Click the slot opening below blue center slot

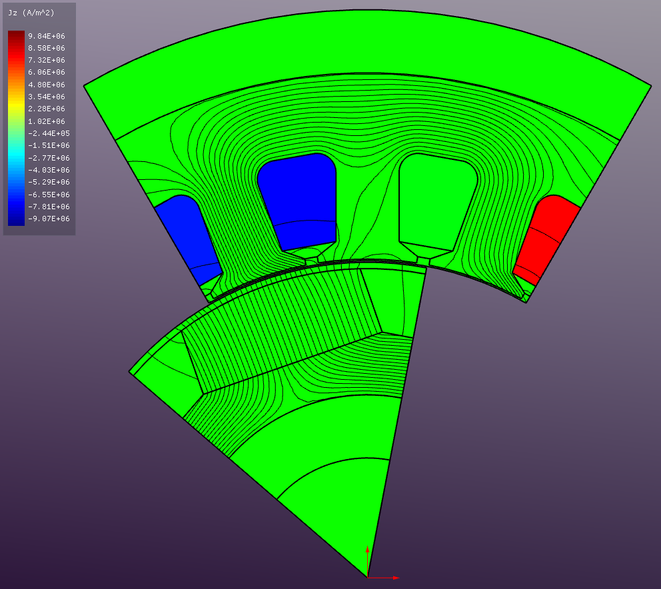pyautogui.click(x=311, y=254)
